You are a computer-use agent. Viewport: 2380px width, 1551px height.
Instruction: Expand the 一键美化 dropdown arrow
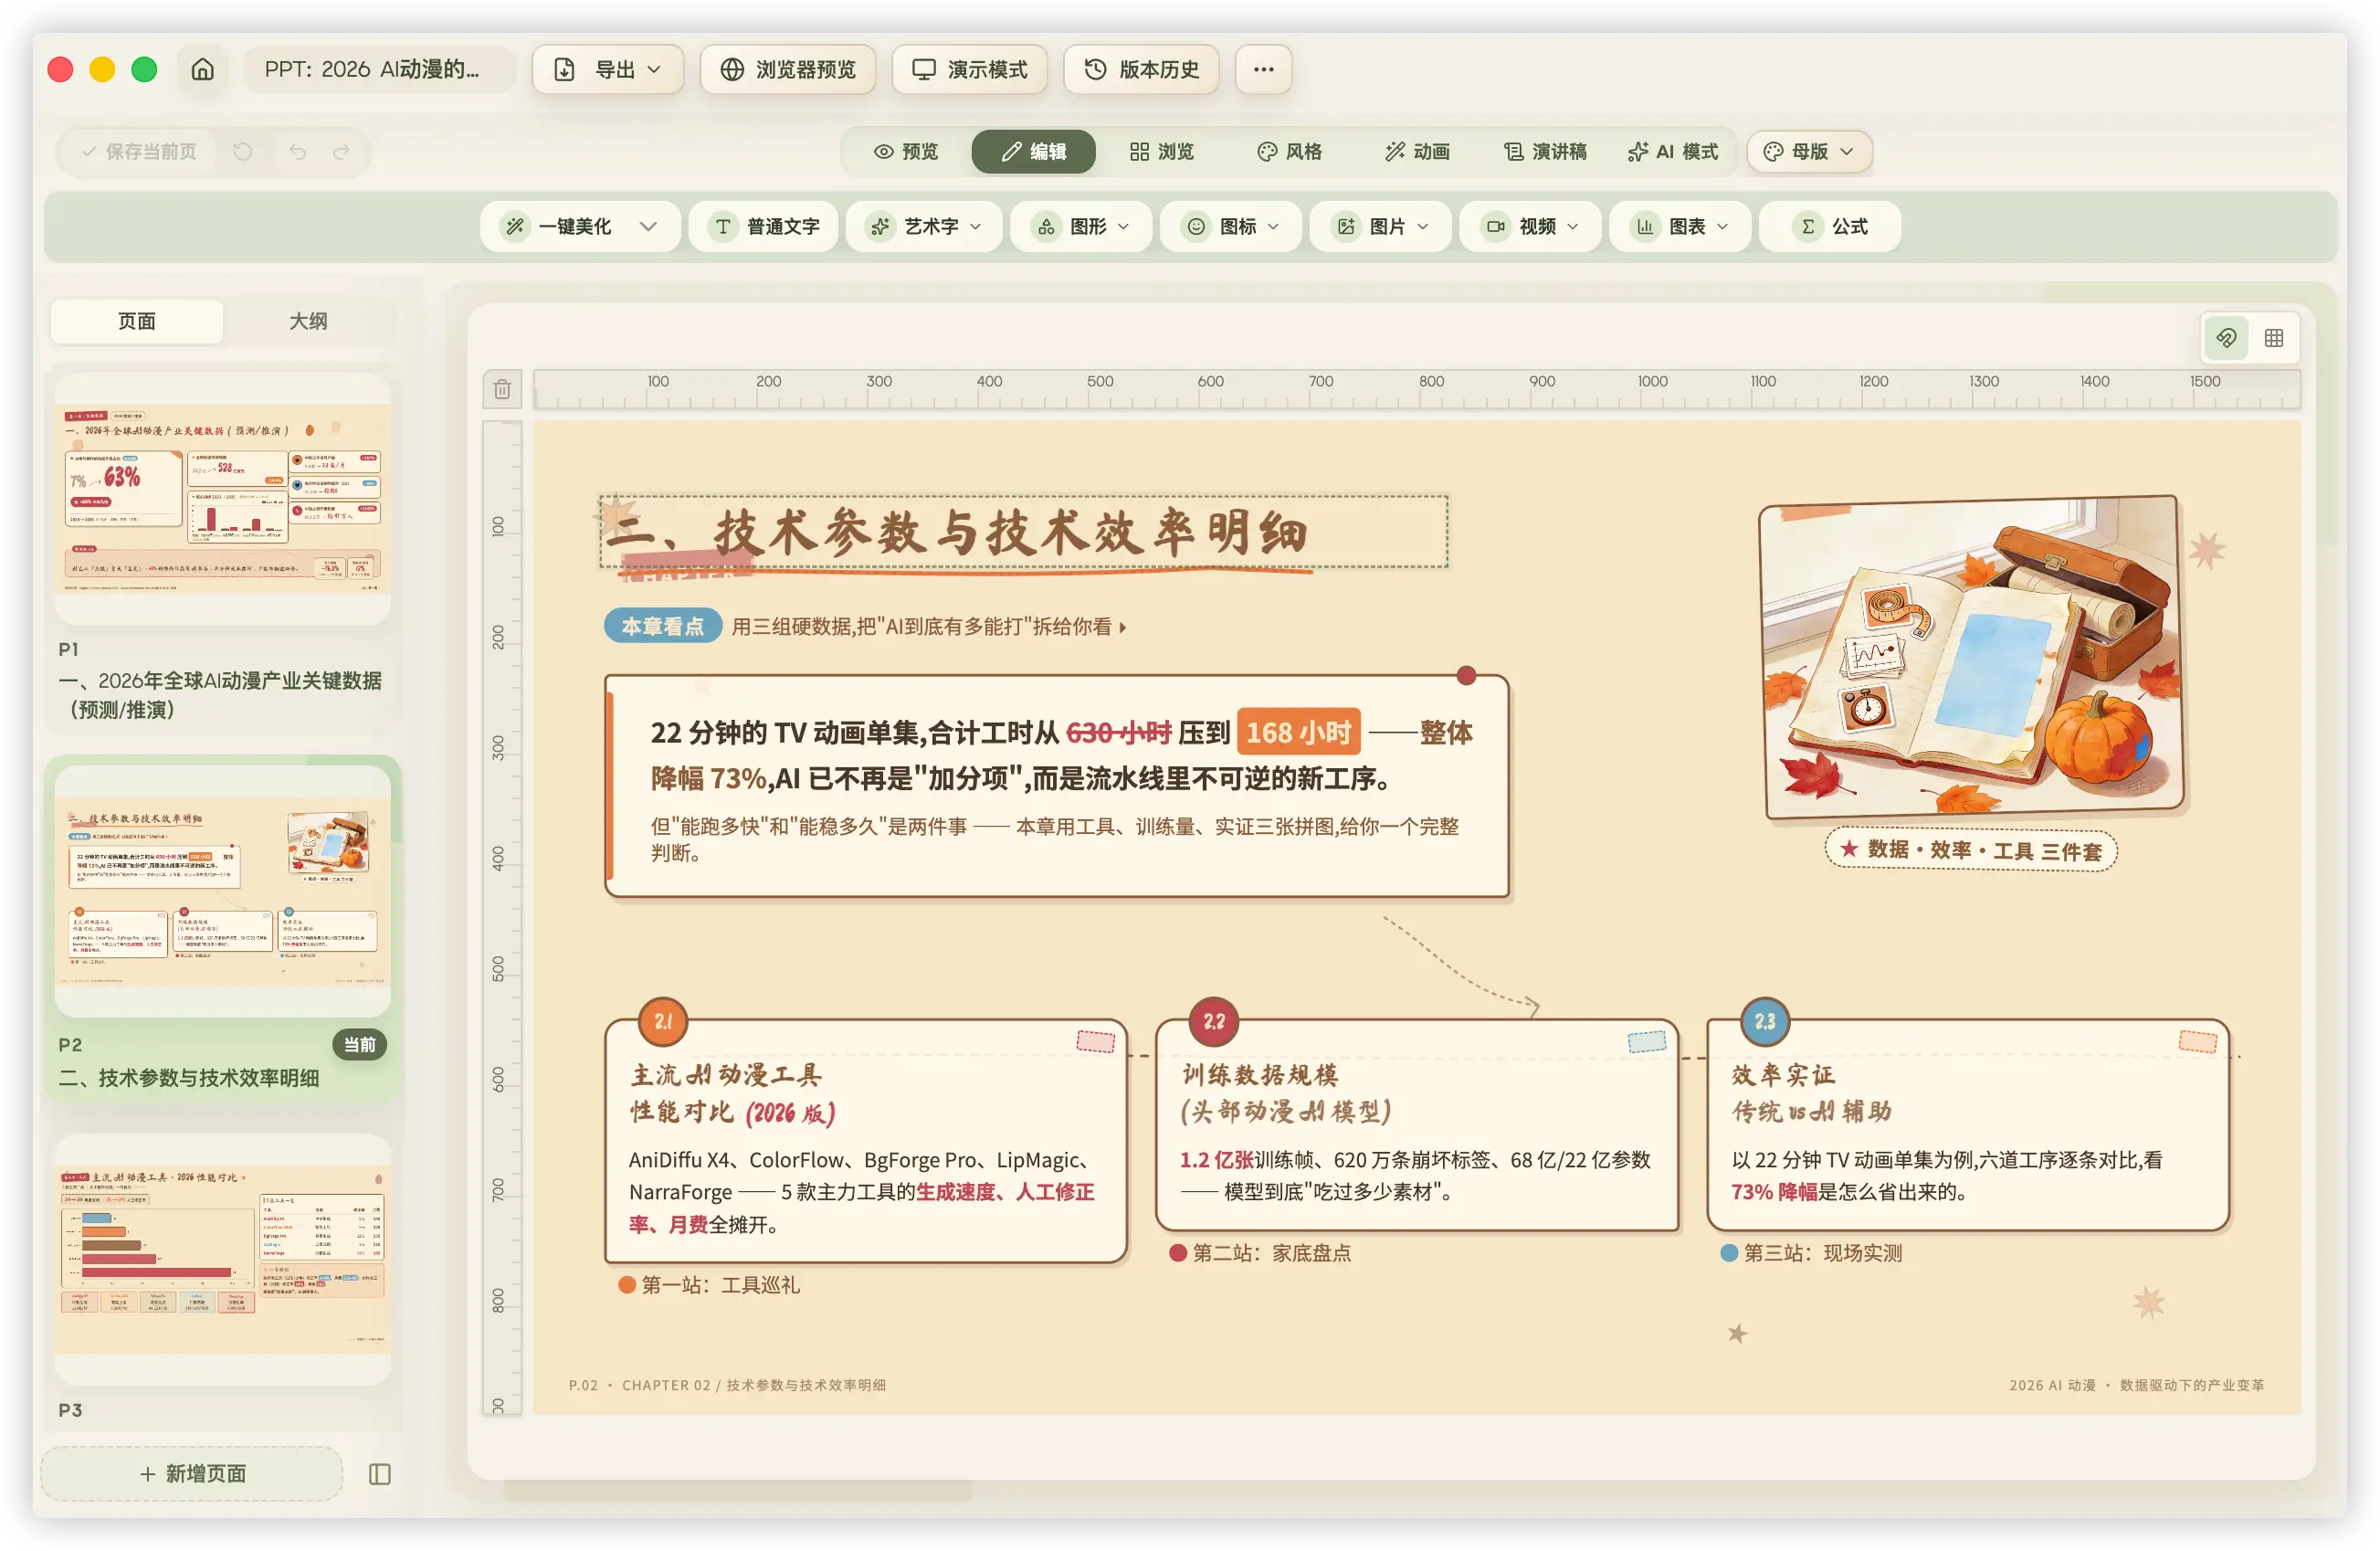(x=648, y=227)
